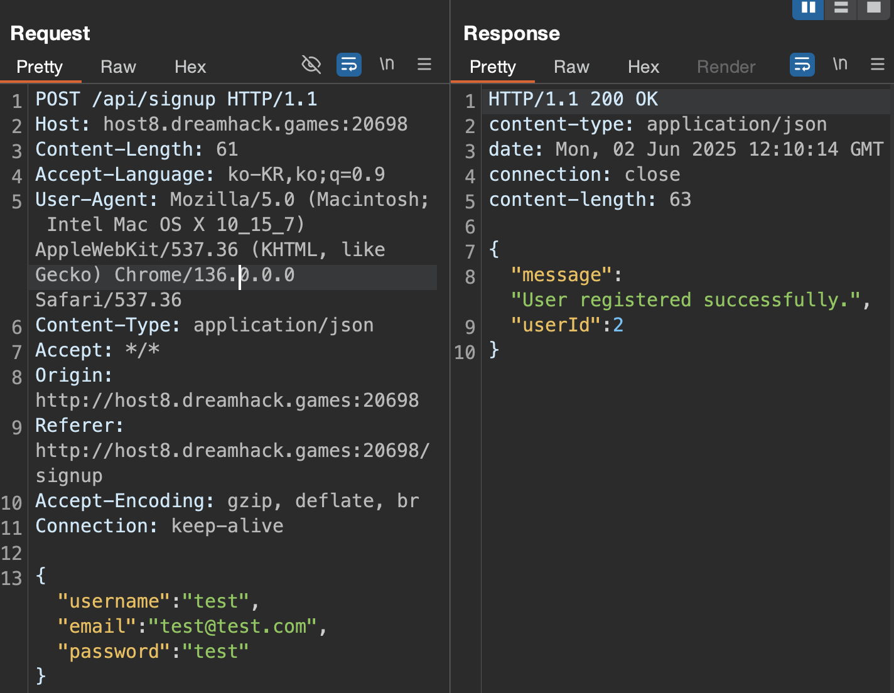
Task: Open Response pane hamburger options menu
Action: click(x=878, y=64)
